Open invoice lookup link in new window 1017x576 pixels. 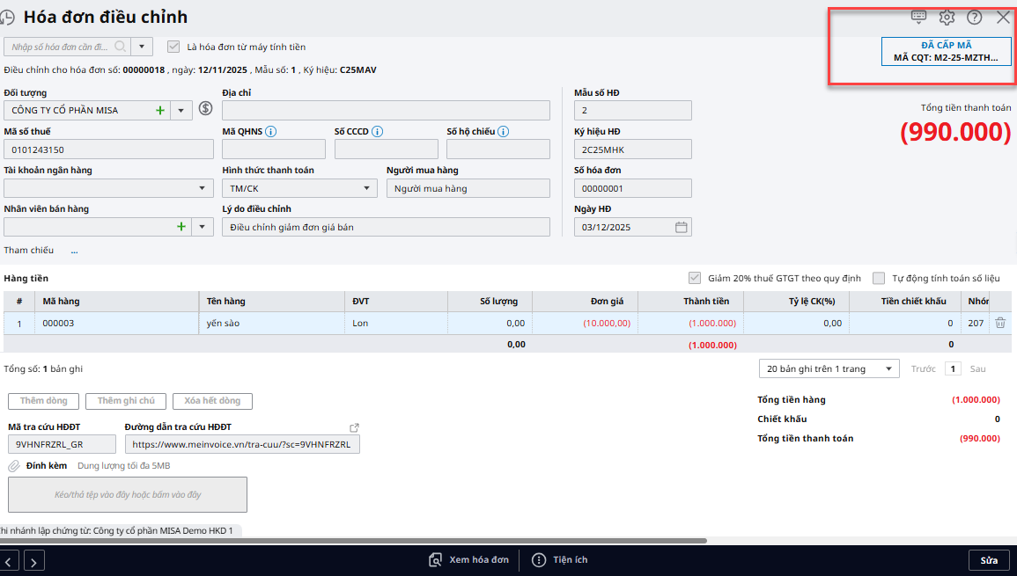coord(354,427)
